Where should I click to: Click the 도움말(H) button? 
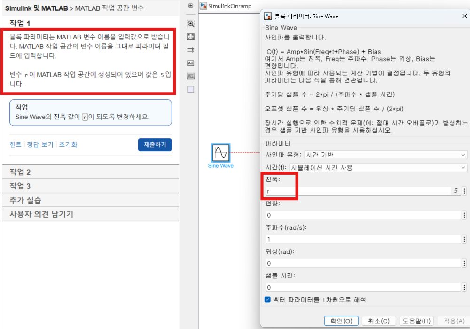[x=416, y=321]
